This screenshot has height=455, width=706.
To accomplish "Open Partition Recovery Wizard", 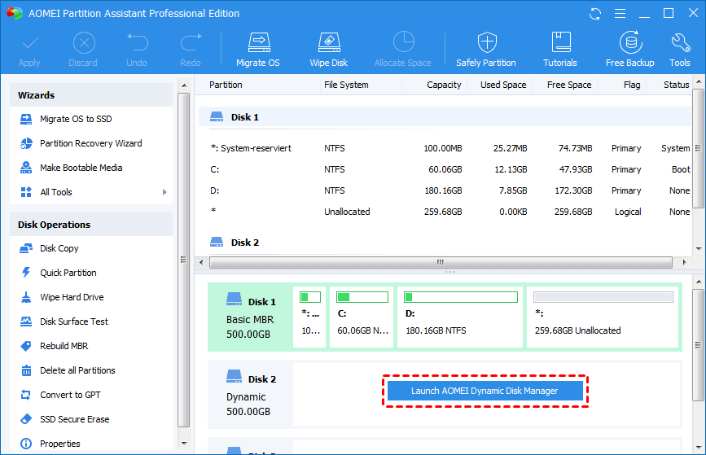I will pos(91,143).
